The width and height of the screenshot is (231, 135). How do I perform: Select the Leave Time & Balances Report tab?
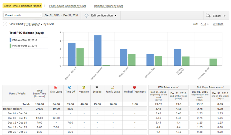point(23,6)
